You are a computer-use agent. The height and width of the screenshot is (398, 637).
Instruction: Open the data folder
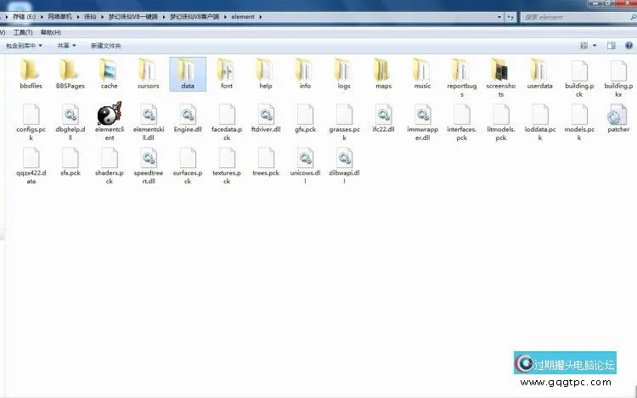[188, 71]
